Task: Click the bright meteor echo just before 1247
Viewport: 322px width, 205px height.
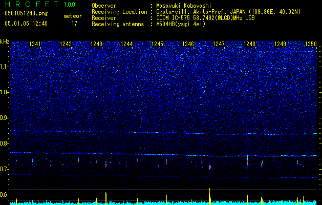Action: [x=210, y=167]
